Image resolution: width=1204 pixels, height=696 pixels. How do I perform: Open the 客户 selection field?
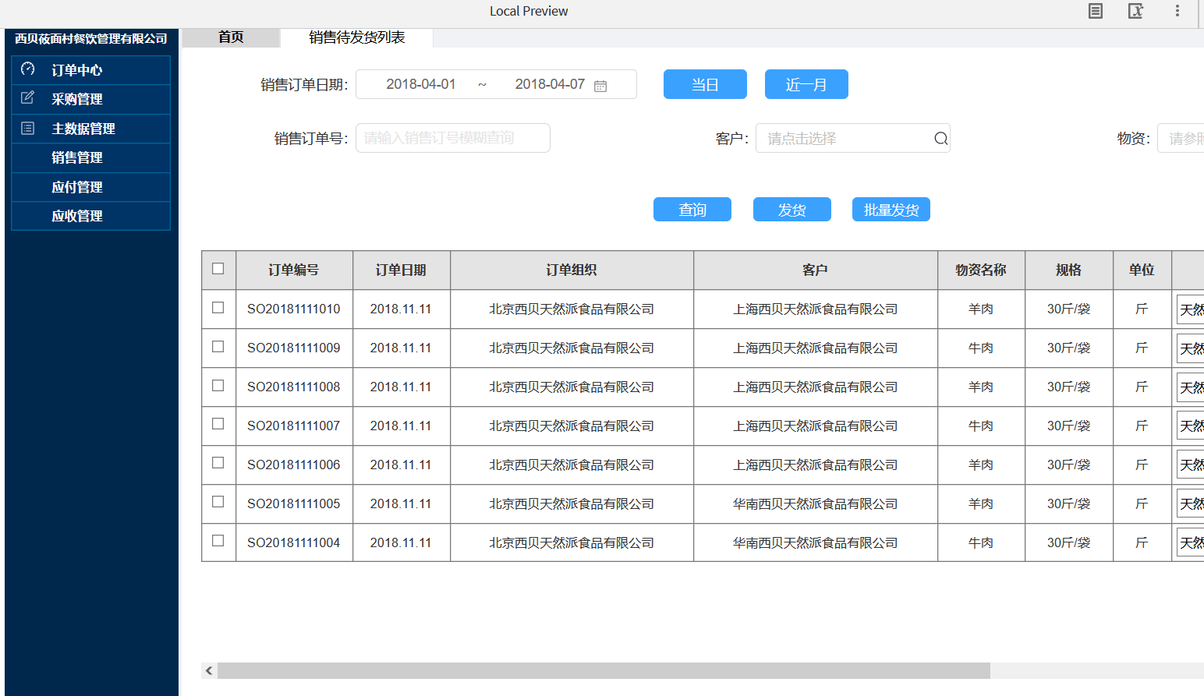(x=853, y=138)
